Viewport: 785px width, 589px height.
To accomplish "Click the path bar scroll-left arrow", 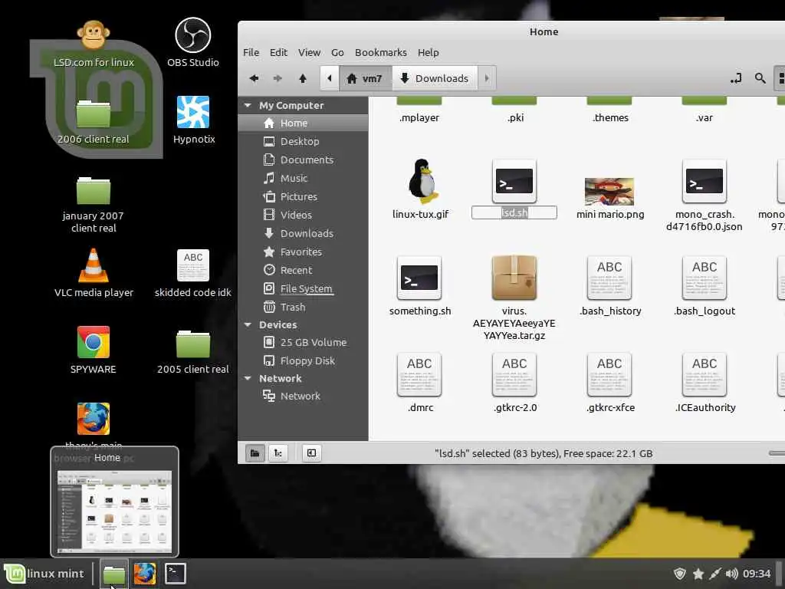I will tap(330, 78).
